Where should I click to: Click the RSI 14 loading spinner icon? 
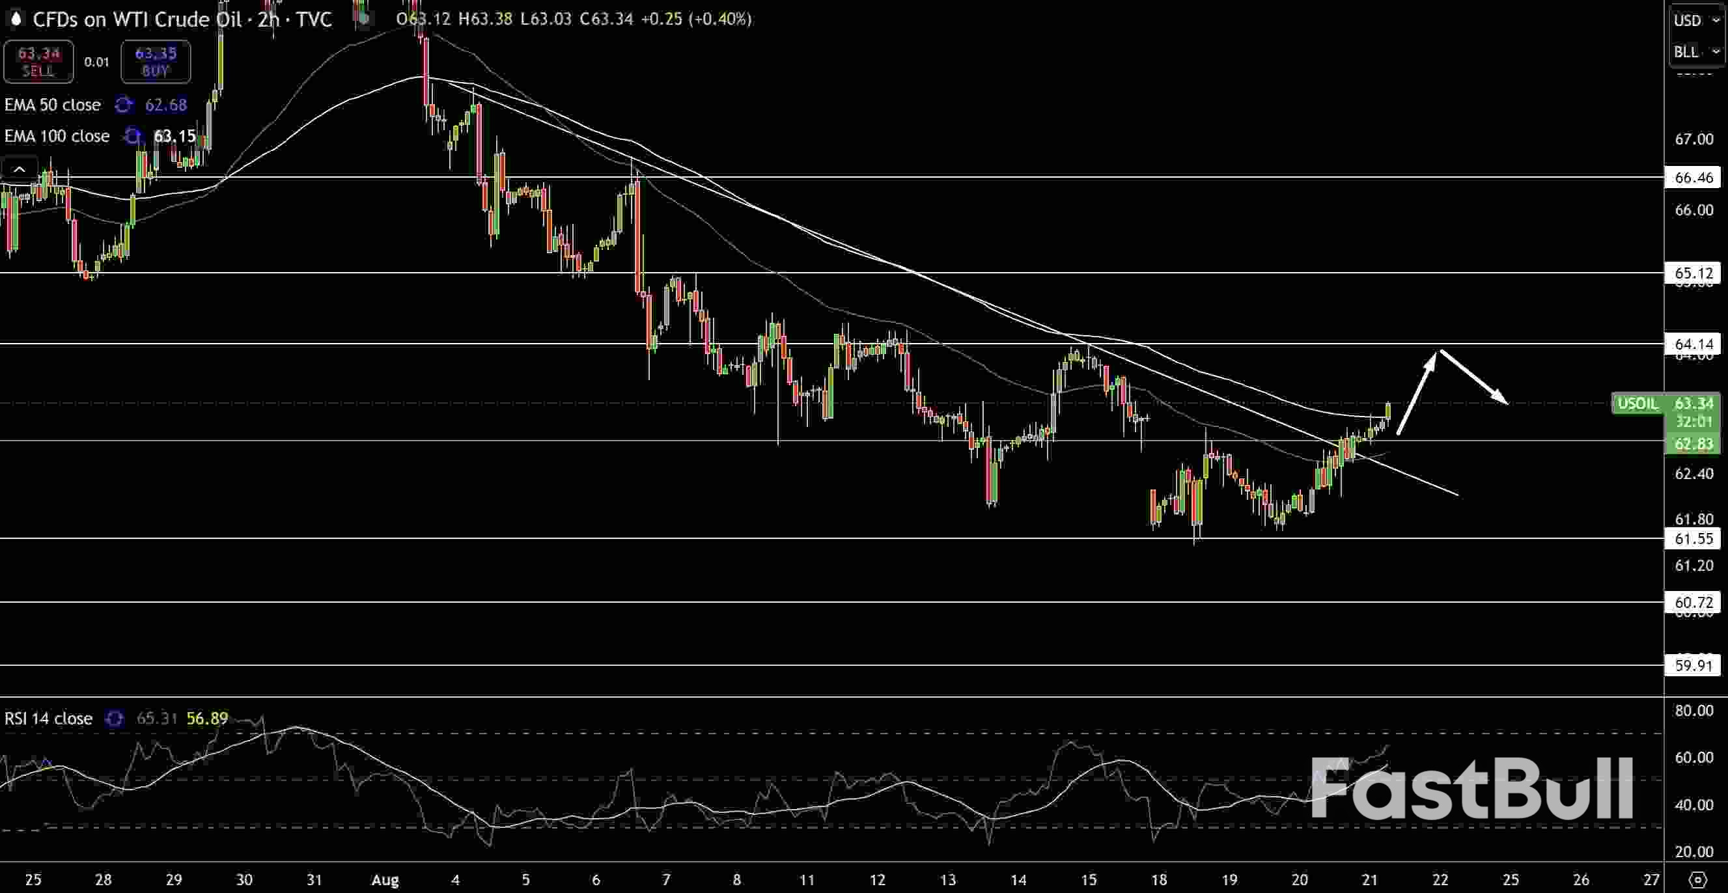115,719
